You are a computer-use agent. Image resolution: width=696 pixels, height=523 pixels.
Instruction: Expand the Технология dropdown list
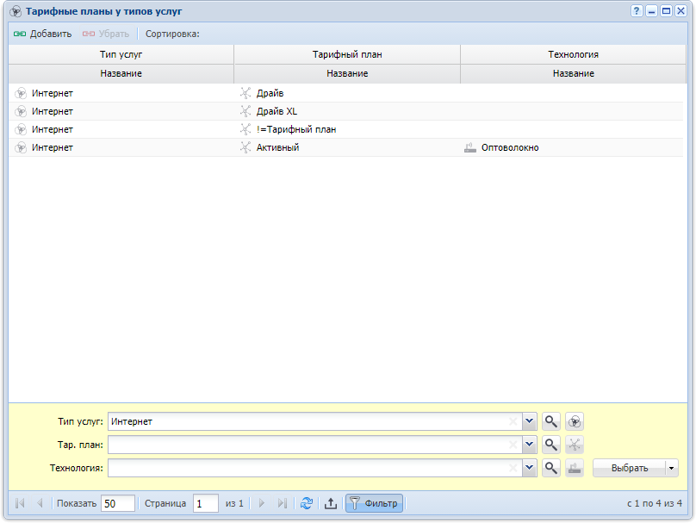click(x=529, y=468)
